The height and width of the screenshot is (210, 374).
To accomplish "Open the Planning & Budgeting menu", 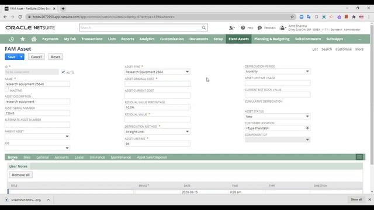I will 272,39.
